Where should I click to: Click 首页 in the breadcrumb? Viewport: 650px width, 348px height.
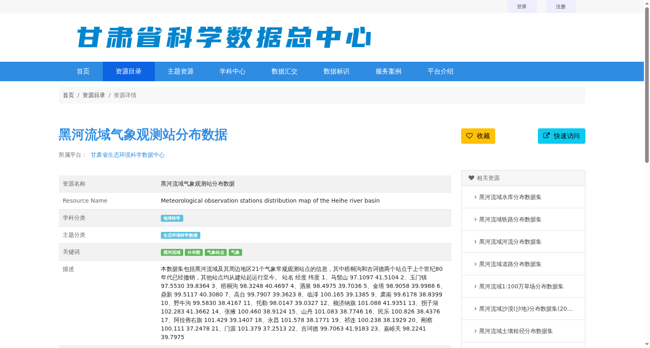[x=68, y=95]
